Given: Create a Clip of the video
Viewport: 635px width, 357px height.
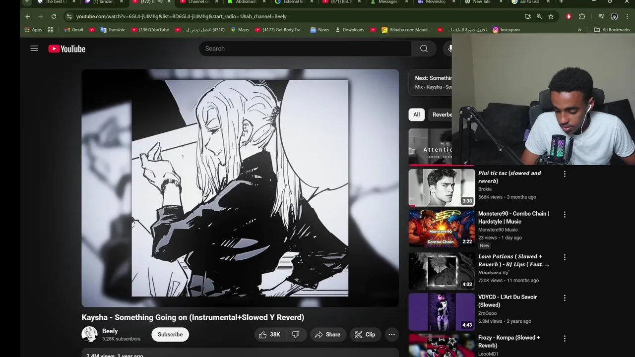Looking at the screenshot, I should tap(365, 335).
